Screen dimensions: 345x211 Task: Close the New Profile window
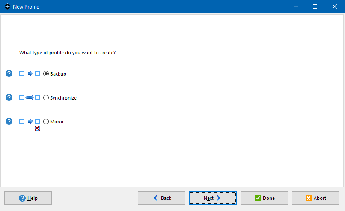point(335,7)
